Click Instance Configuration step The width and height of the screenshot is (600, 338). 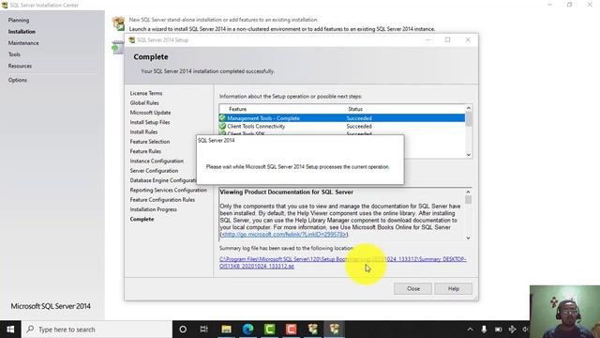coord(157,161)
